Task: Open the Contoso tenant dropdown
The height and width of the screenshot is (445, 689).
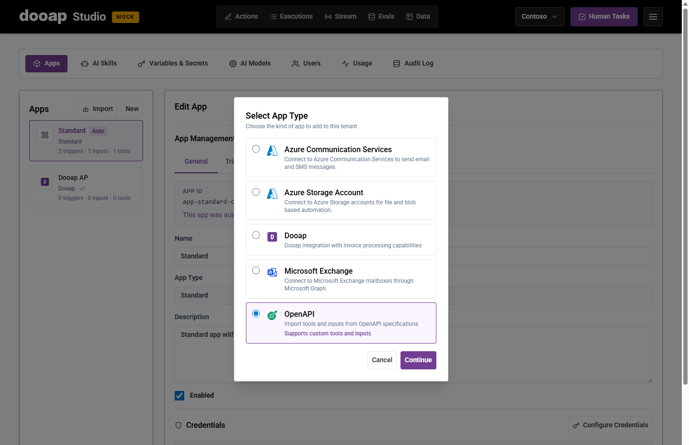Action: pos(540,17)
